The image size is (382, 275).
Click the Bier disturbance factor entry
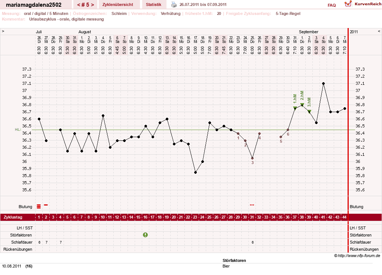(x=226, y=266)
